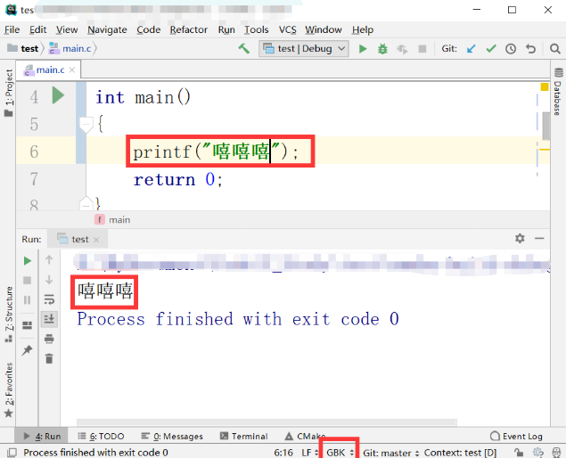This screenshot has width=566, height=458.
Task: Open Git history with the clock icon
Action: [511, 49]
